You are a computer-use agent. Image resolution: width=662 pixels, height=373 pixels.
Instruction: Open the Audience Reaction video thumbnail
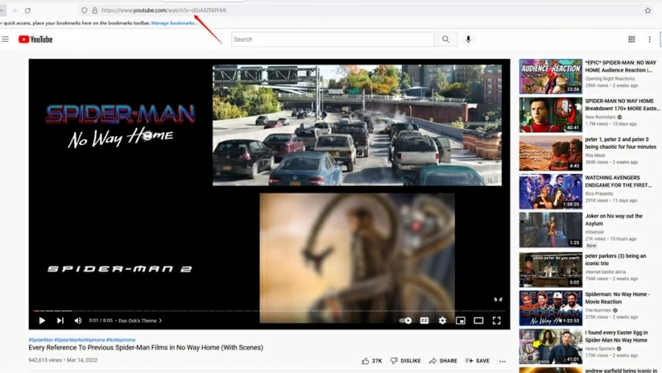click(551, 76)
